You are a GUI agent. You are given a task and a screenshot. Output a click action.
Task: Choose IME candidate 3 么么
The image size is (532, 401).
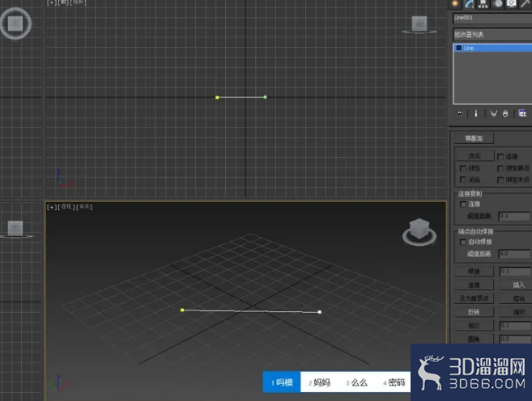point(356,382)
